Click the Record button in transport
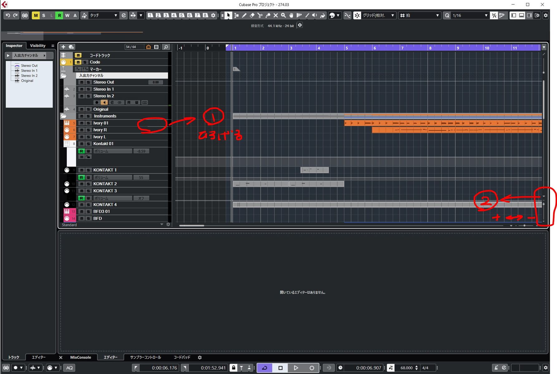The image size is (557, 374). (312, 368)
